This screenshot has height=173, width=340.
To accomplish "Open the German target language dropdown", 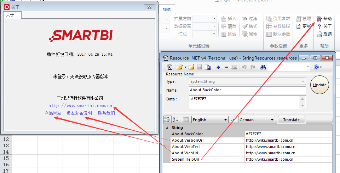I will point(257,120).
